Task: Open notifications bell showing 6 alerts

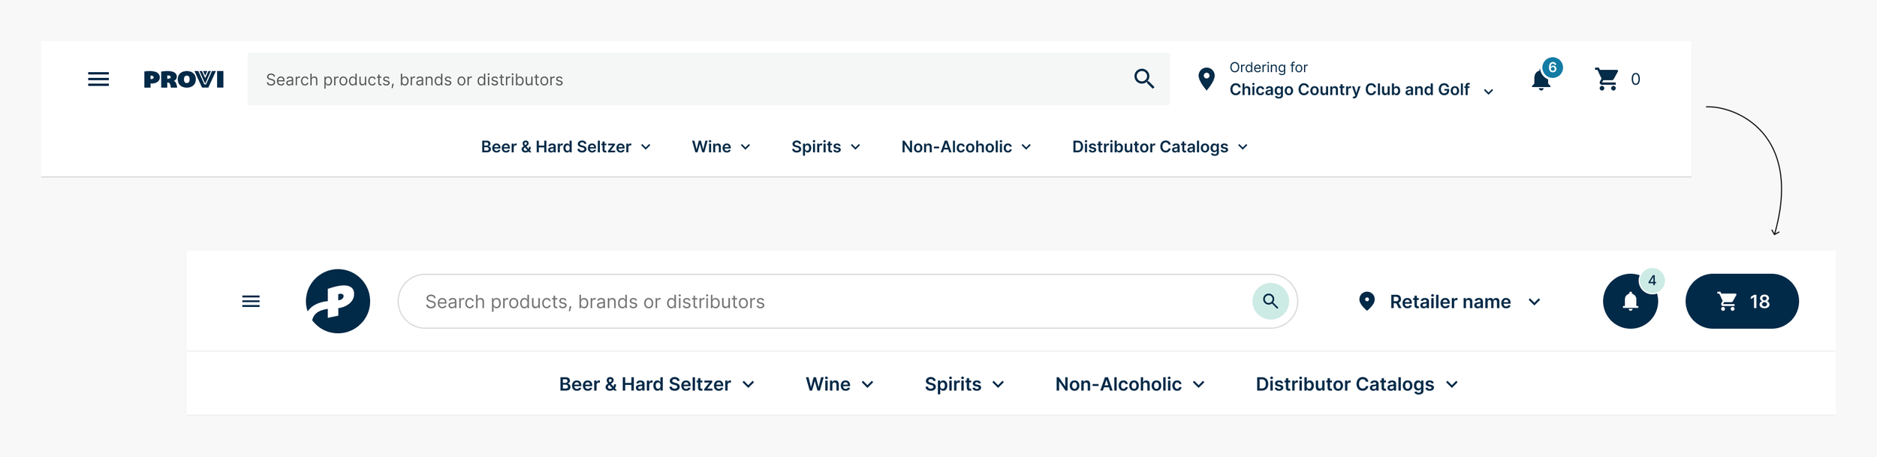Action: 1541,80
